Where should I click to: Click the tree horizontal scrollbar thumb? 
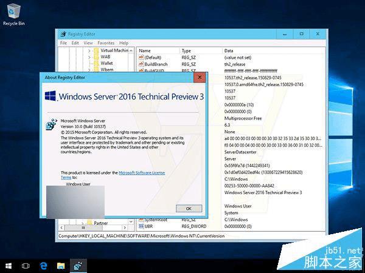click(x=83, y=227)
